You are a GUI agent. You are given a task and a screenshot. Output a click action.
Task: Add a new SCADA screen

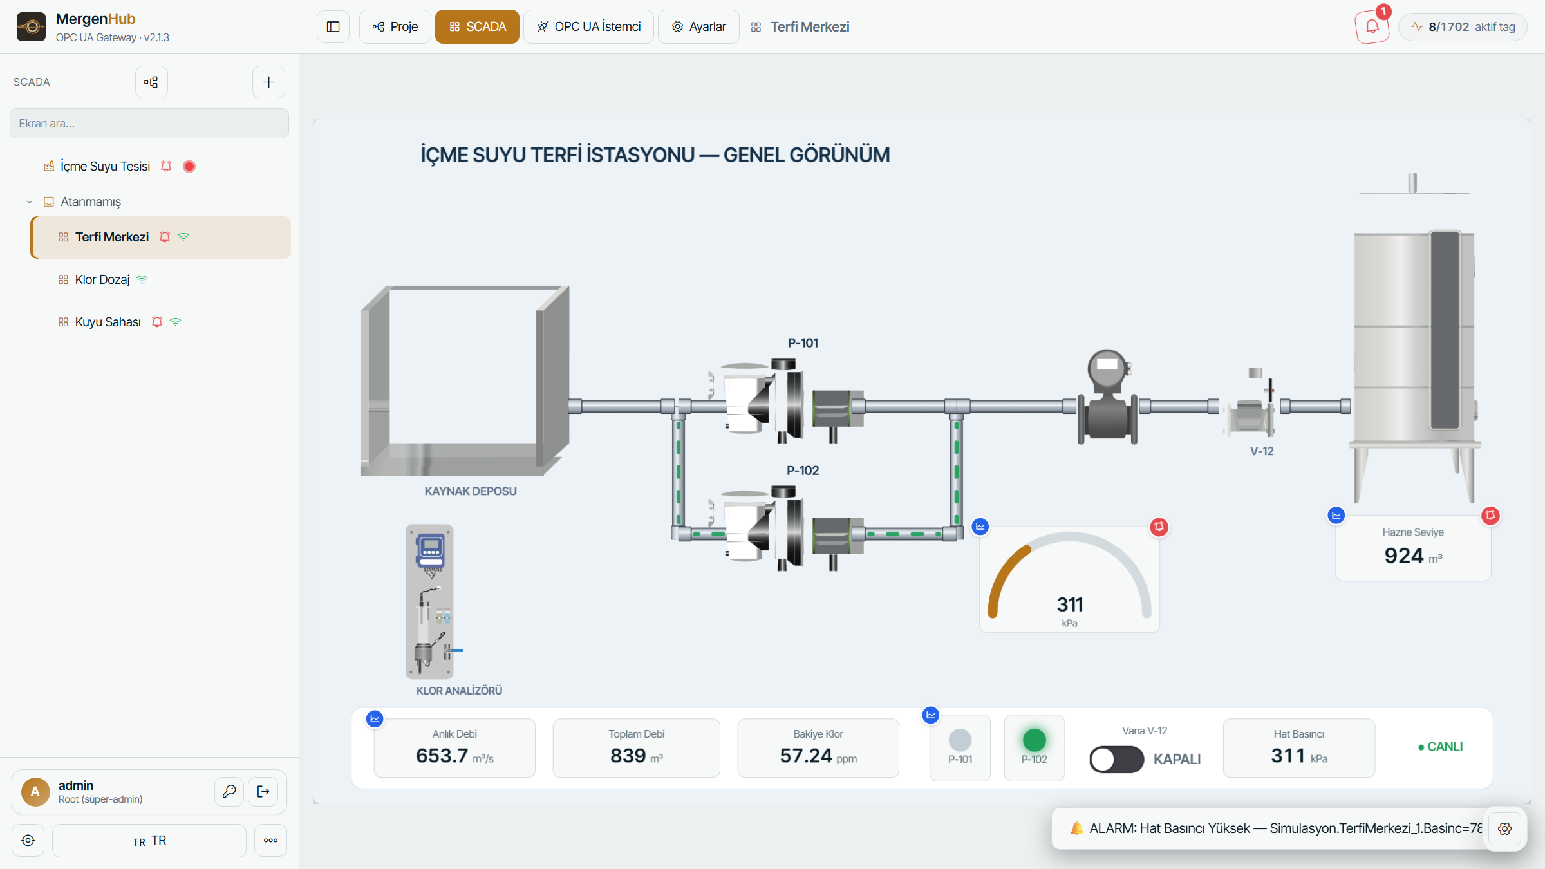(x=268, y=82)
